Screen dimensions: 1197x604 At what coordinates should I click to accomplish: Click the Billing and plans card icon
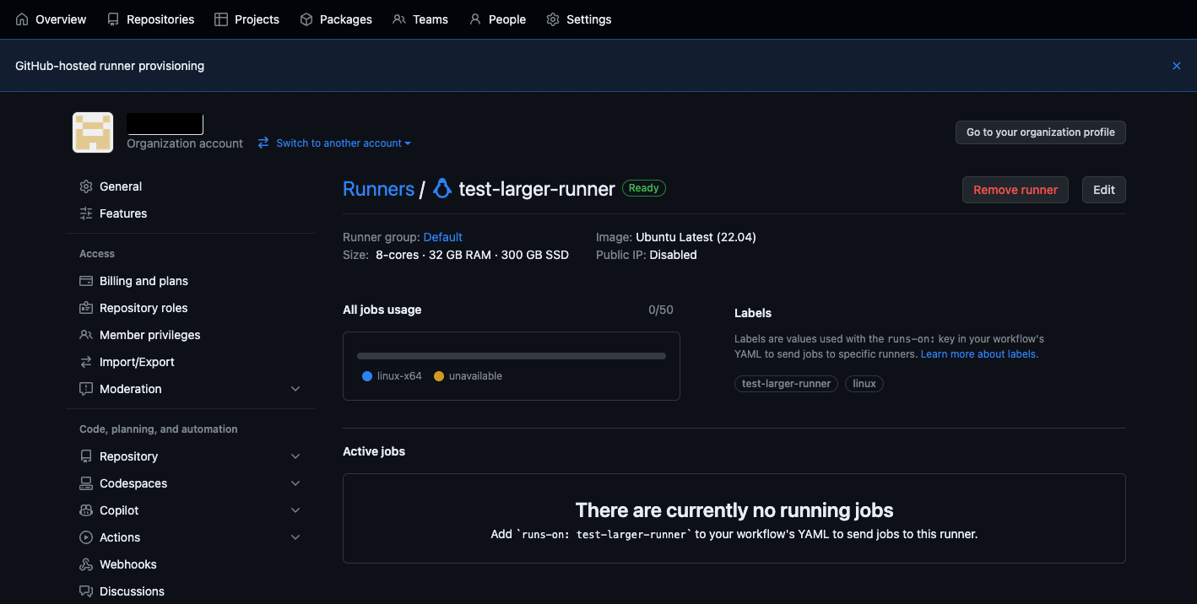click(85, 280)
